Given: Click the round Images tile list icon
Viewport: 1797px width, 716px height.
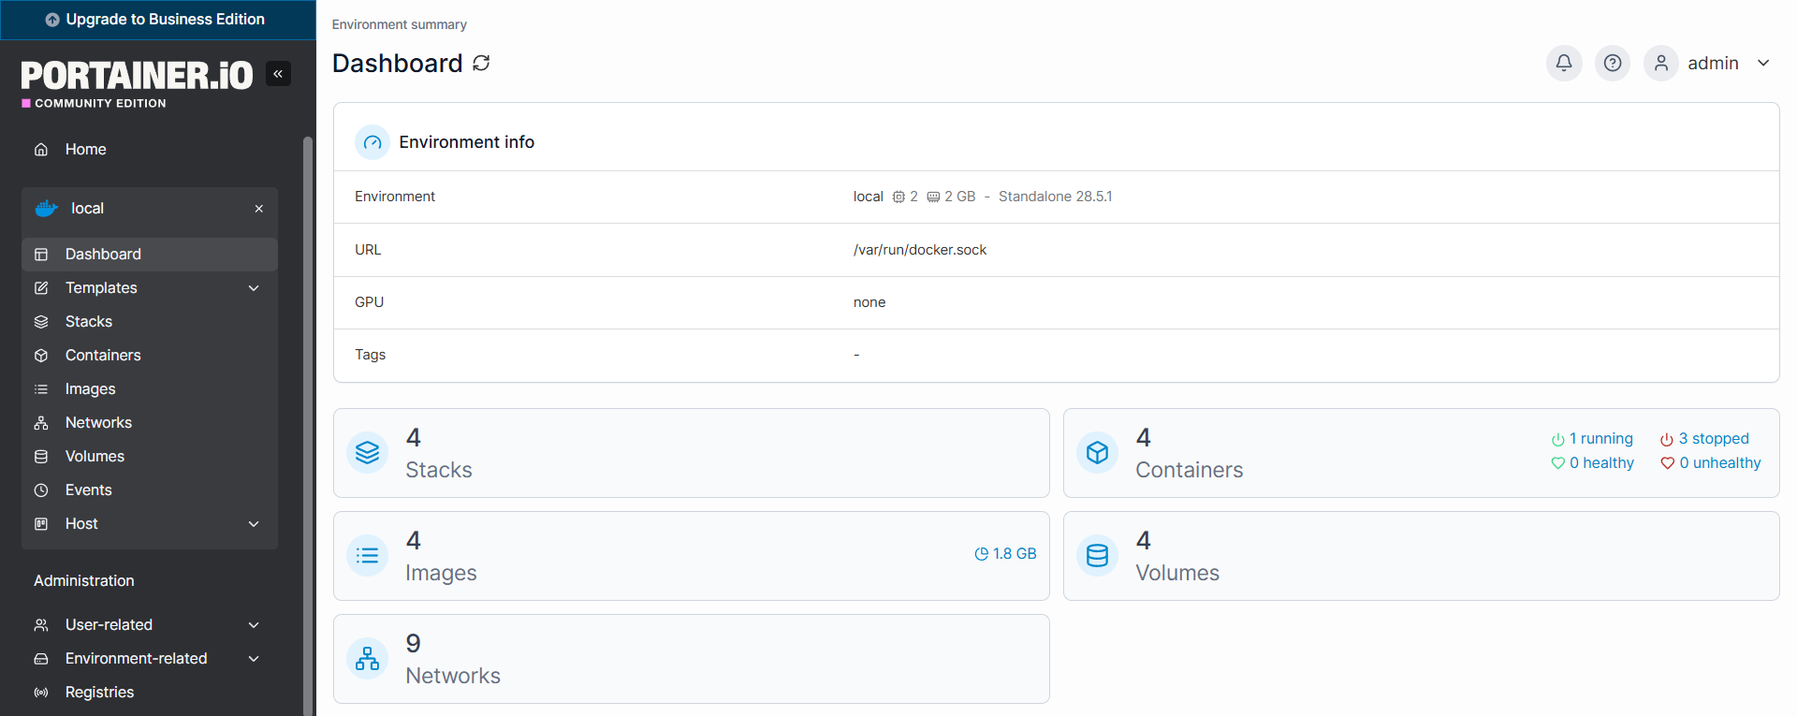Looking at the screenshot, I should tap(368, 556).
